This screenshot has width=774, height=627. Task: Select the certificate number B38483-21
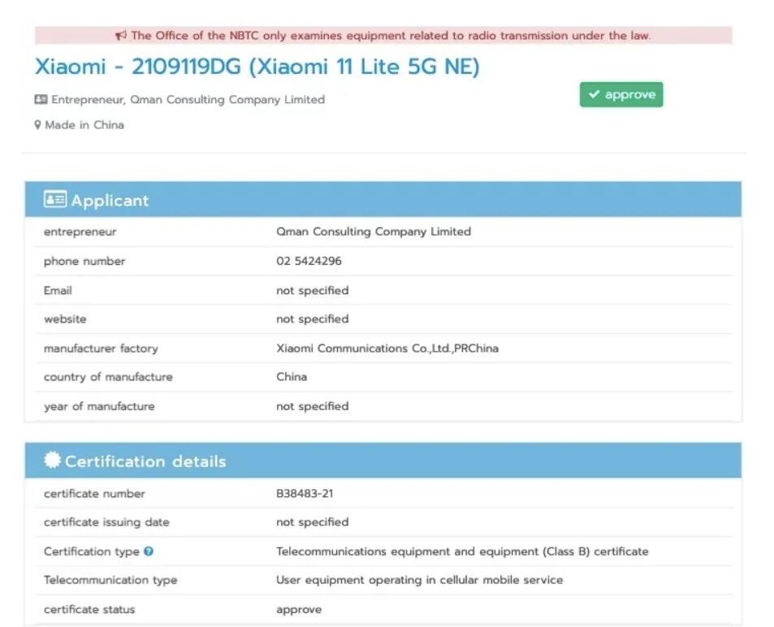(305, 493)
